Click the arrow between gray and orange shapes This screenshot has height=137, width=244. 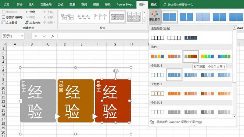click(57, 117)
